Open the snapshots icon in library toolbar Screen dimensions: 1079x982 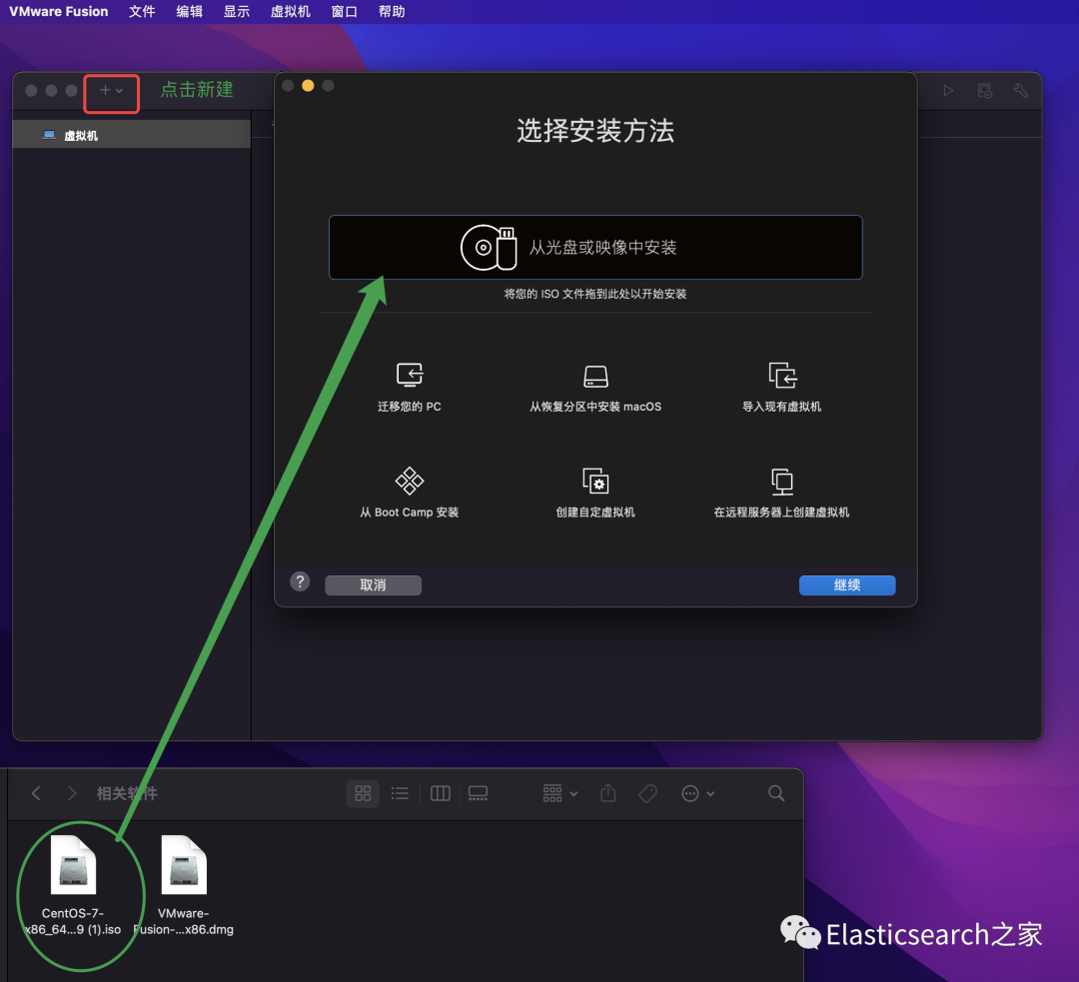985,90
